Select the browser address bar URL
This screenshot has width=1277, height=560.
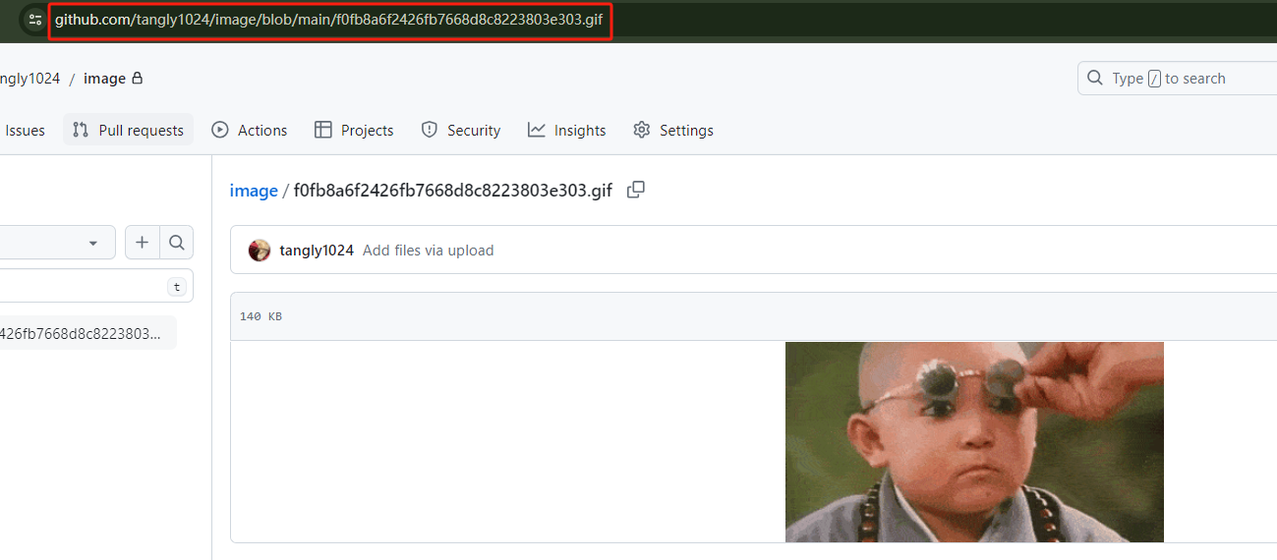pyautogui.click(x=328, y=20)
